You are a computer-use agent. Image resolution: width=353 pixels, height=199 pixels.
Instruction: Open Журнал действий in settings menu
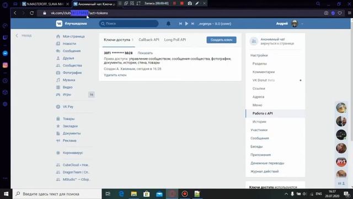pyautogui.click(x=264, y=171)
